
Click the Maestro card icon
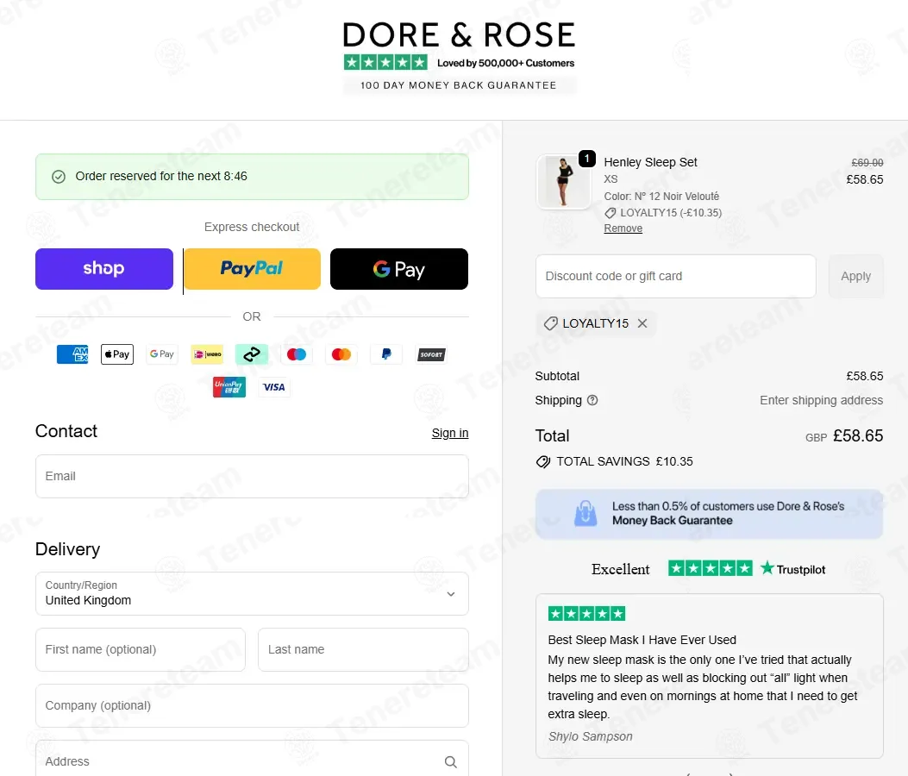[297, 354]
